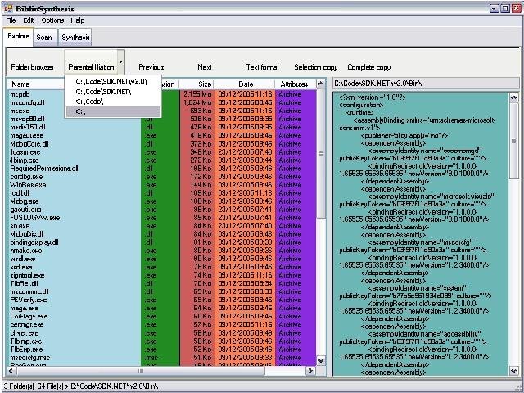524x393 pixels.
Task: Click file list scroll down arrow
Action: 320,361
